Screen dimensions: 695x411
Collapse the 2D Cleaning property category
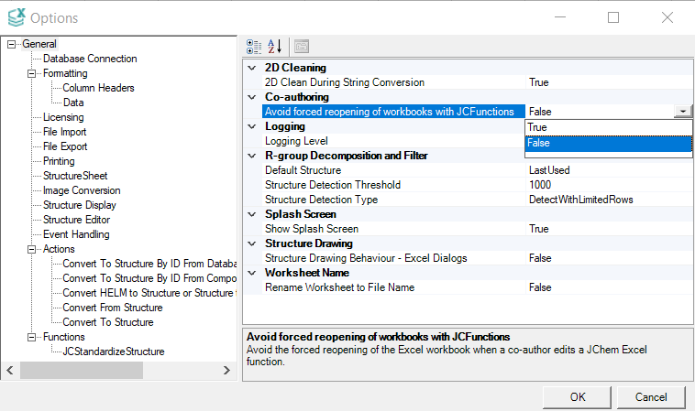pyautogui.click(x=253, y=68)
